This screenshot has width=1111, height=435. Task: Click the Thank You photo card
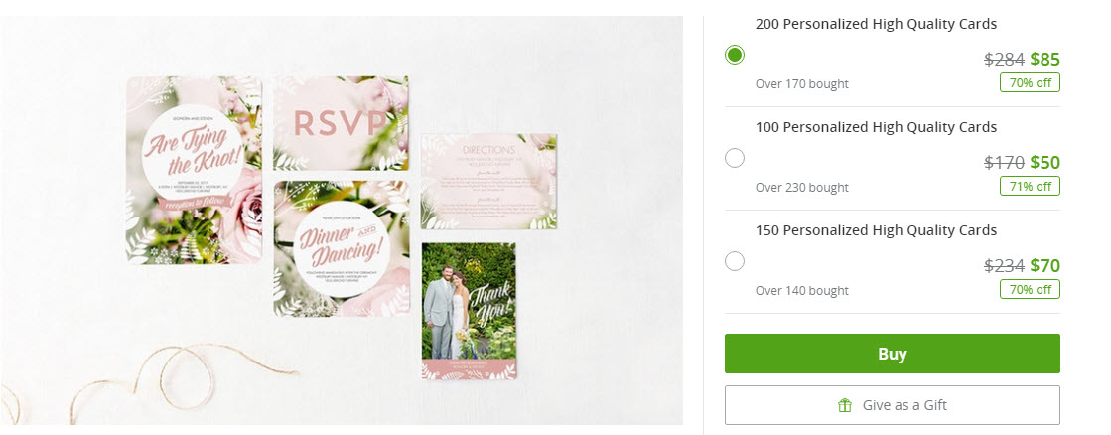[469, 311]
